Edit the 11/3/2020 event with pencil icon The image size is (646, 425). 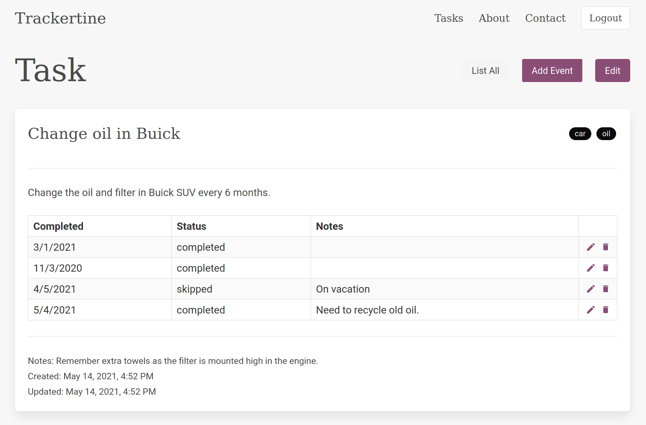[590, 268]
